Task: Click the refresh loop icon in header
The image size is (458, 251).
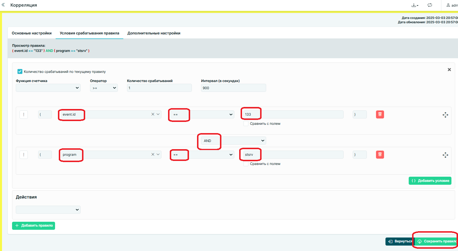Action: point(430,5)
